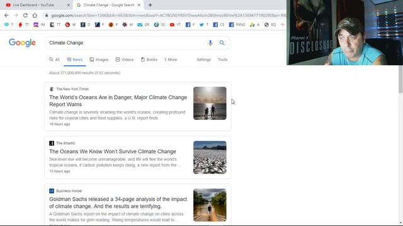Click the blue magnifier search button
This screenshot has height=226, width=403.
pyautogui.click(x=222, y=43)
